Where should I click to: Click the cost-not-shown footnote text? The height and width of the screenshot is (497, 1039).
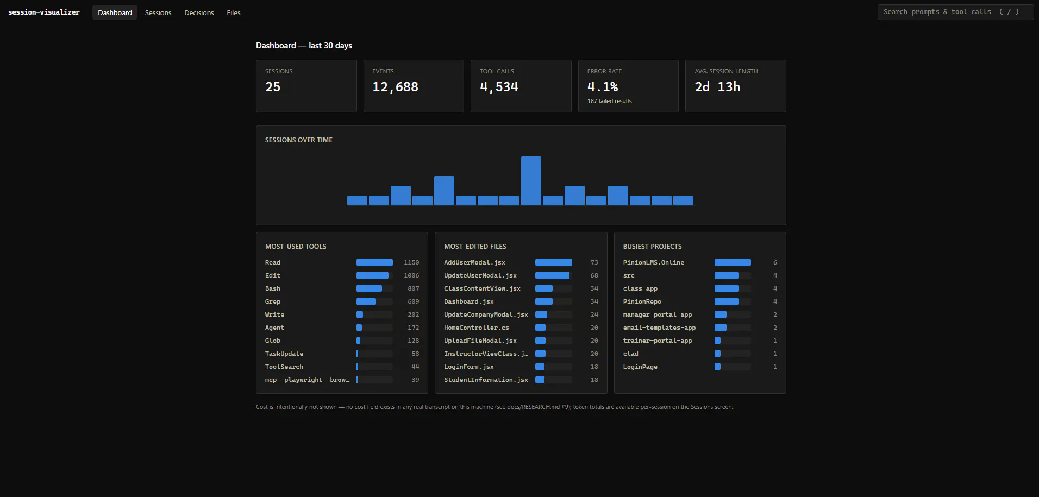pyautogui.click(x=495, y=407)
